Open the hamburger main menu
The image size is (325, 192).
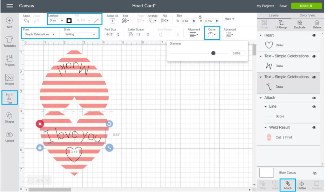point(10,6)
